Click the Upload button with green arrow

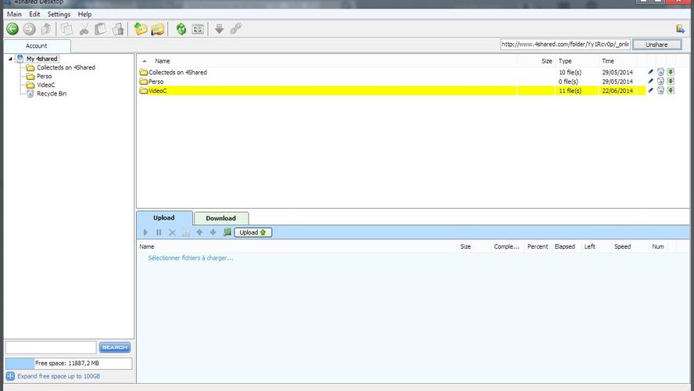[252, 232]
